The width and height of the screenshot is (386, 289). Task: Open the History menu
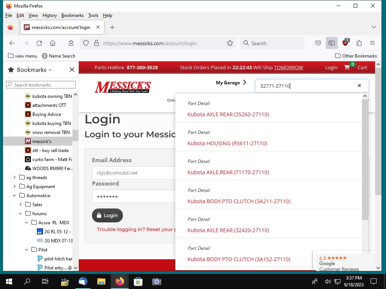[50, 15]
